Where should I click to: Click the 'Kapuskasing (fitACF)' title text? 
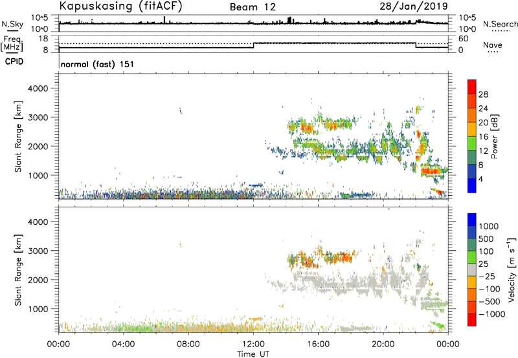point(120,6)
